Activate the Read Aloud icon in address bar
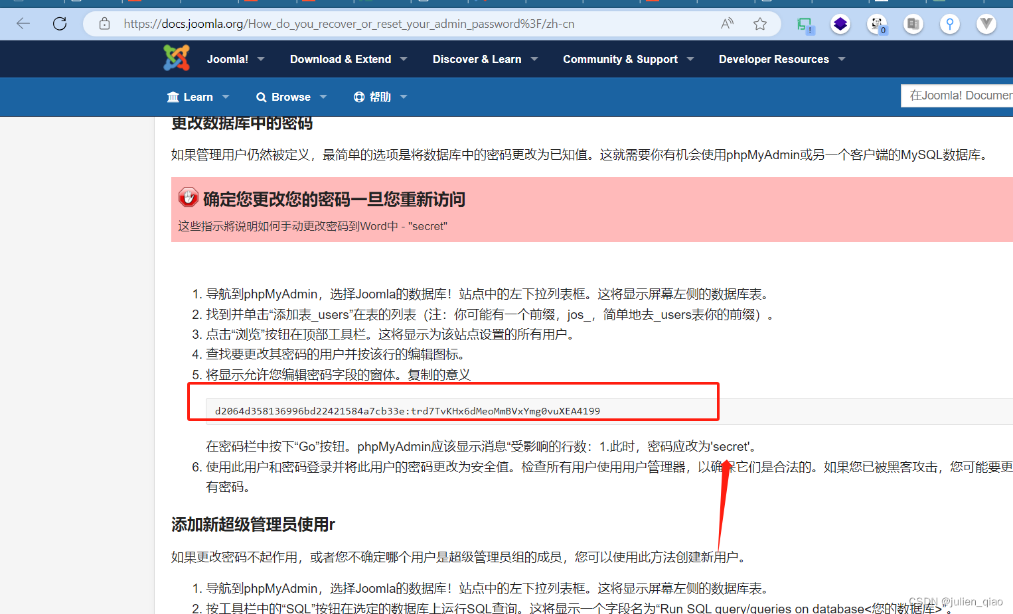The image size is (1013, 614). point(728,24)
